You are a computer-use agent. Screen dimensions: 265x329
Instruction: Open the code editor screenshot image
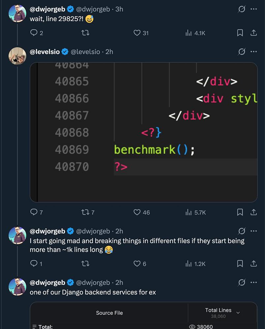(x=144, y=132)
